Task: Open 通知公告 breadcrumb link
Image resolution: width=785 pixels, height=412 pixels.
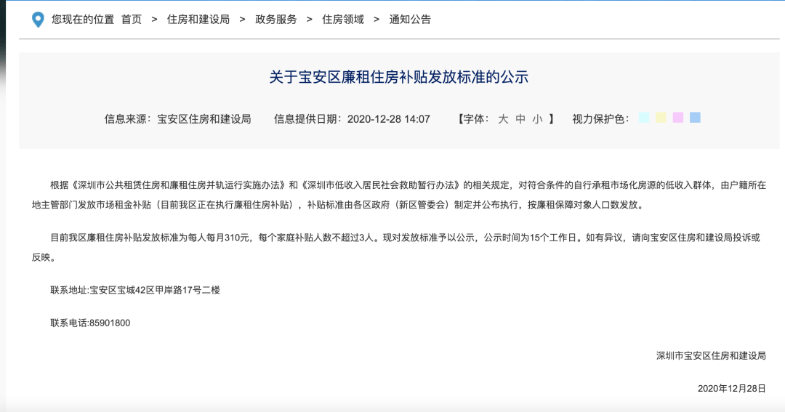Action: (410, 20)
